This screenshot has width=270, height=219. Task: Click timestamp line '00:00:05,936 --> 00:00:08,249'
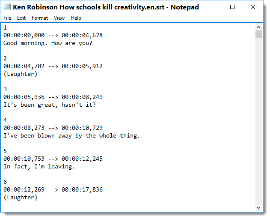click(x=53, y=97)
